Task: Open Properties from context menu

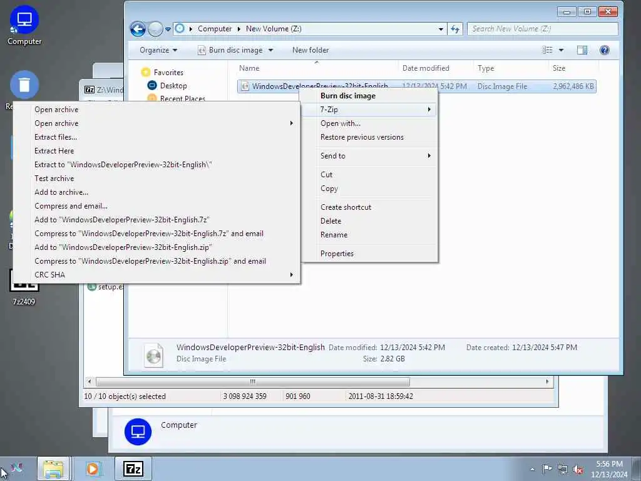Action: click(369, 254)
